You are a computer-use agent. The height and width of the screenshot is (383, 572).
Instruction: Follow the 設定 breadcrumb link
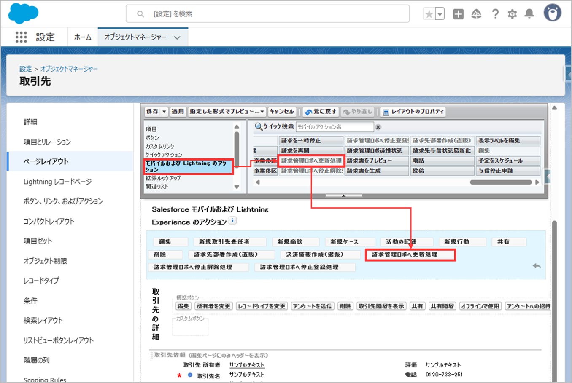tap(25, 69)
